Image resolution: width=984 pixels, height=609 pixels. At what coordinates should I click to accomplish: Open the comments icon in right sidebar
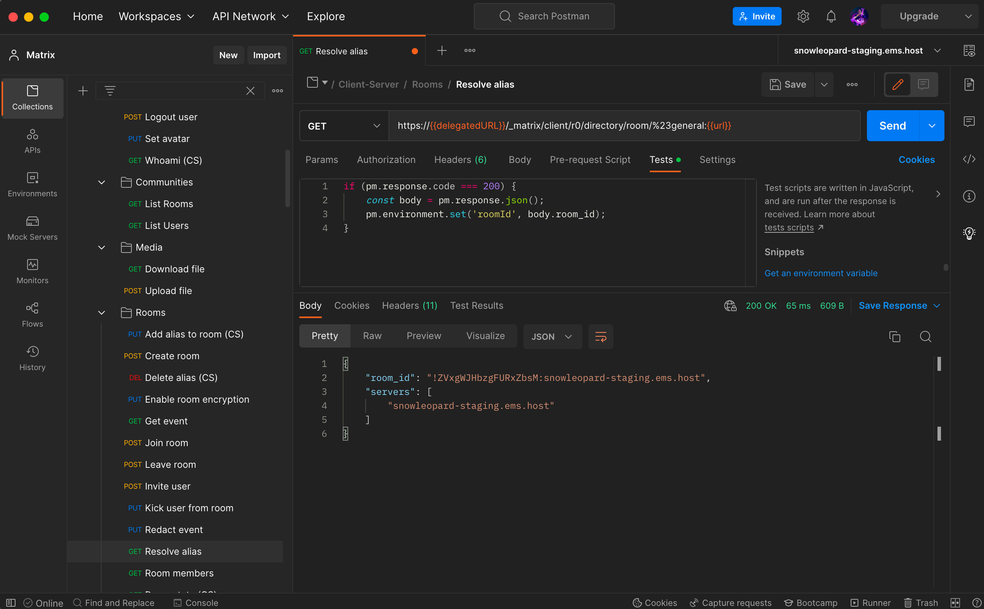tap(969, 121)
